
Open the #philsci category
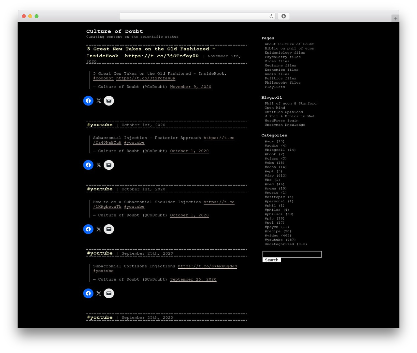click(274, 214)
